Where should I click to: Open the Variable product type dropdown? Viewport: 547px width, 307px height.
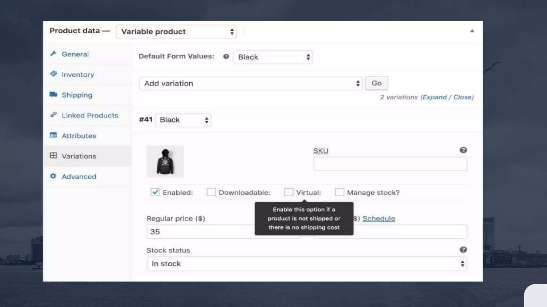pyautogui.click(x=176, y=32)
